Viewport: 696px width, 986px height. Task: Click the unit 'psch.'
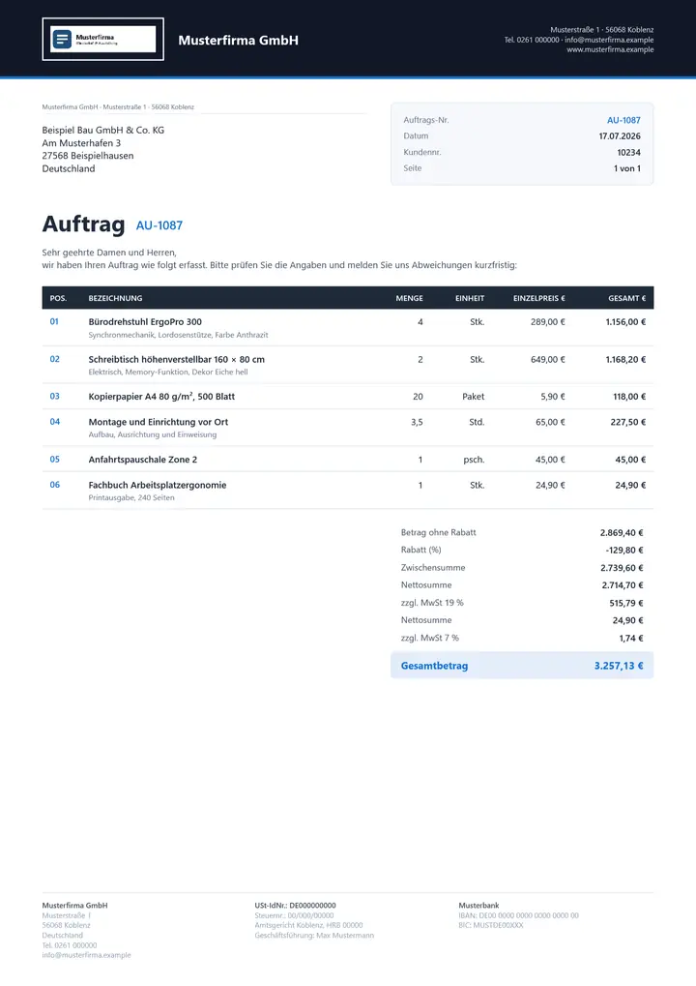click(x=474, y=460)
